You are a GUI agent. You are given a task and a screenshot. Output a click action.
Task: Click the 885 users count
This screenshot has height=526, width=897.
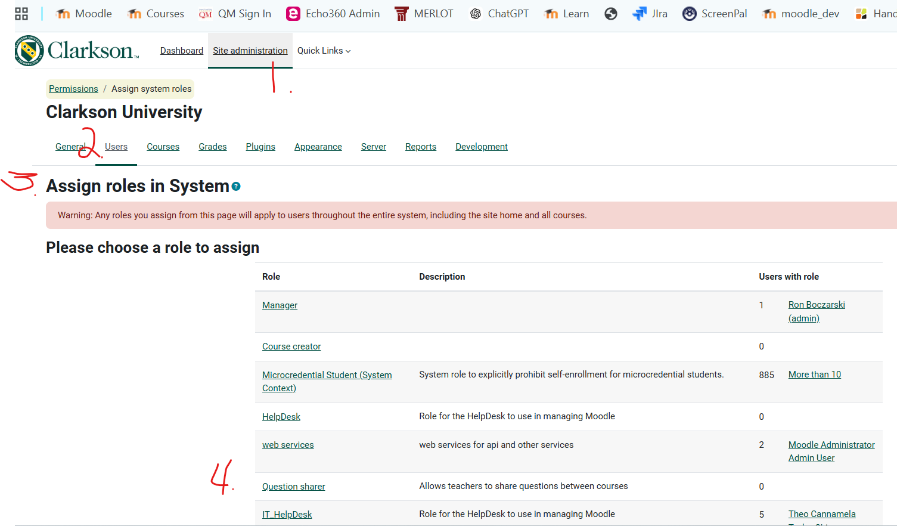point(766,375)
